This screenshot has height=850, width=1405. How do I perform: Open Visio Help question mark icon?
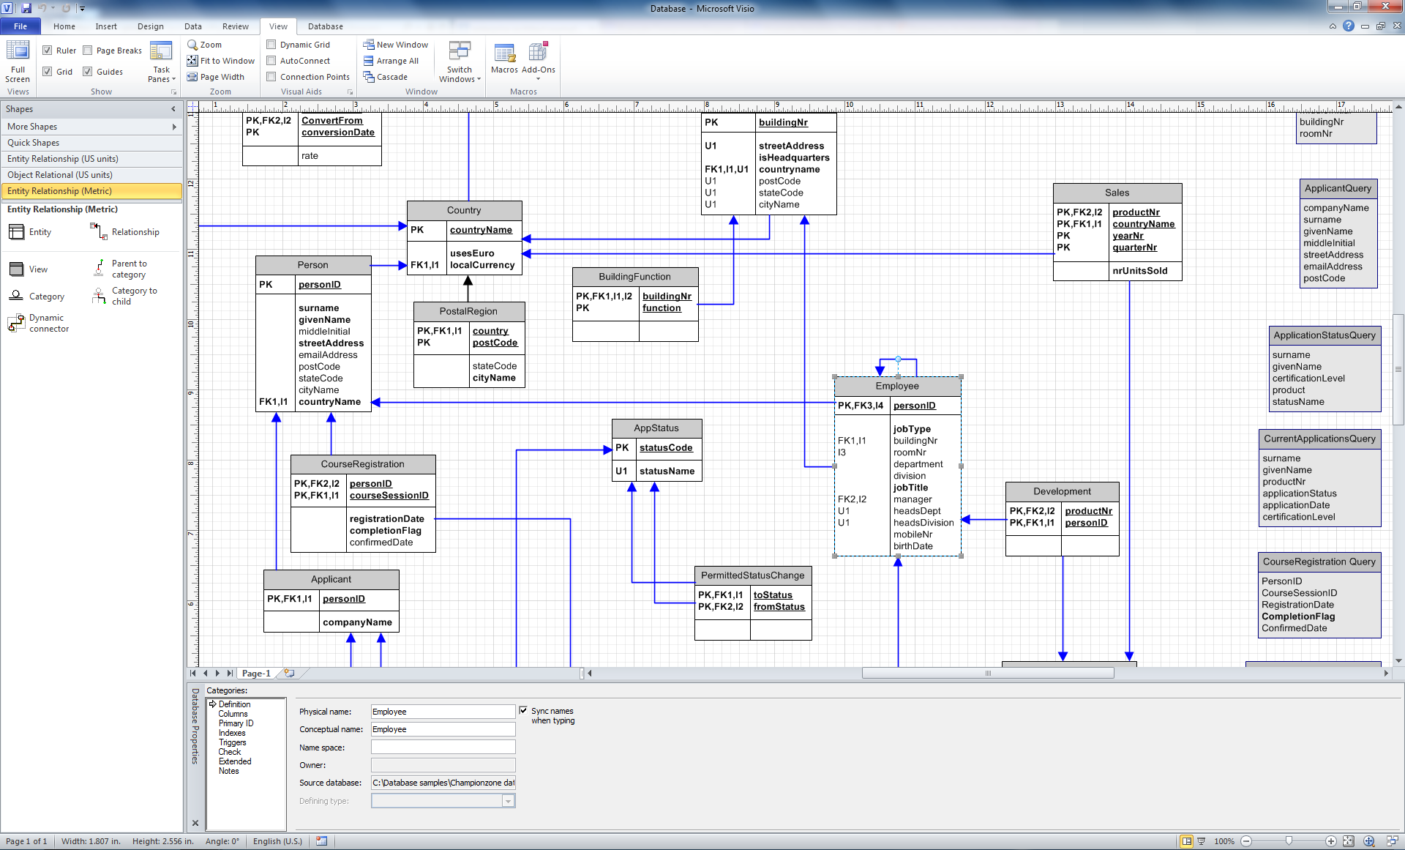(x=1349, y=26)
